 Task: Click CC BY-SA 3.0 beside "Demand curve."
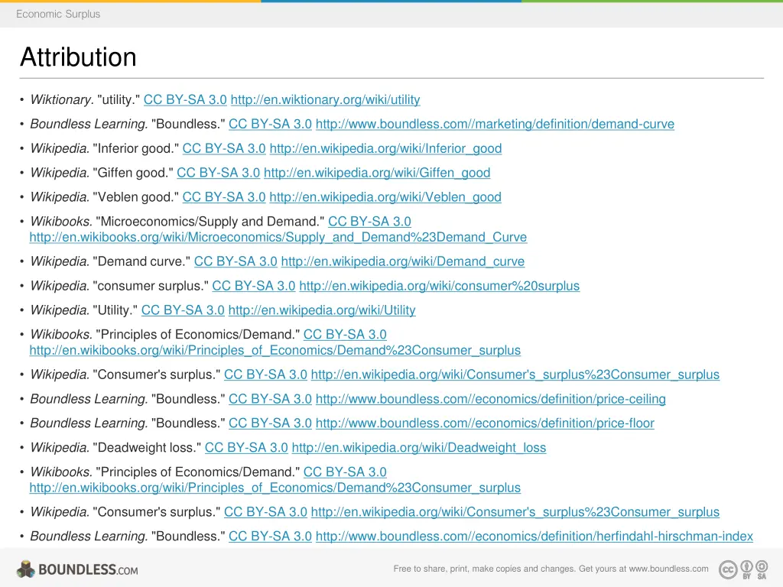point(236,261)
